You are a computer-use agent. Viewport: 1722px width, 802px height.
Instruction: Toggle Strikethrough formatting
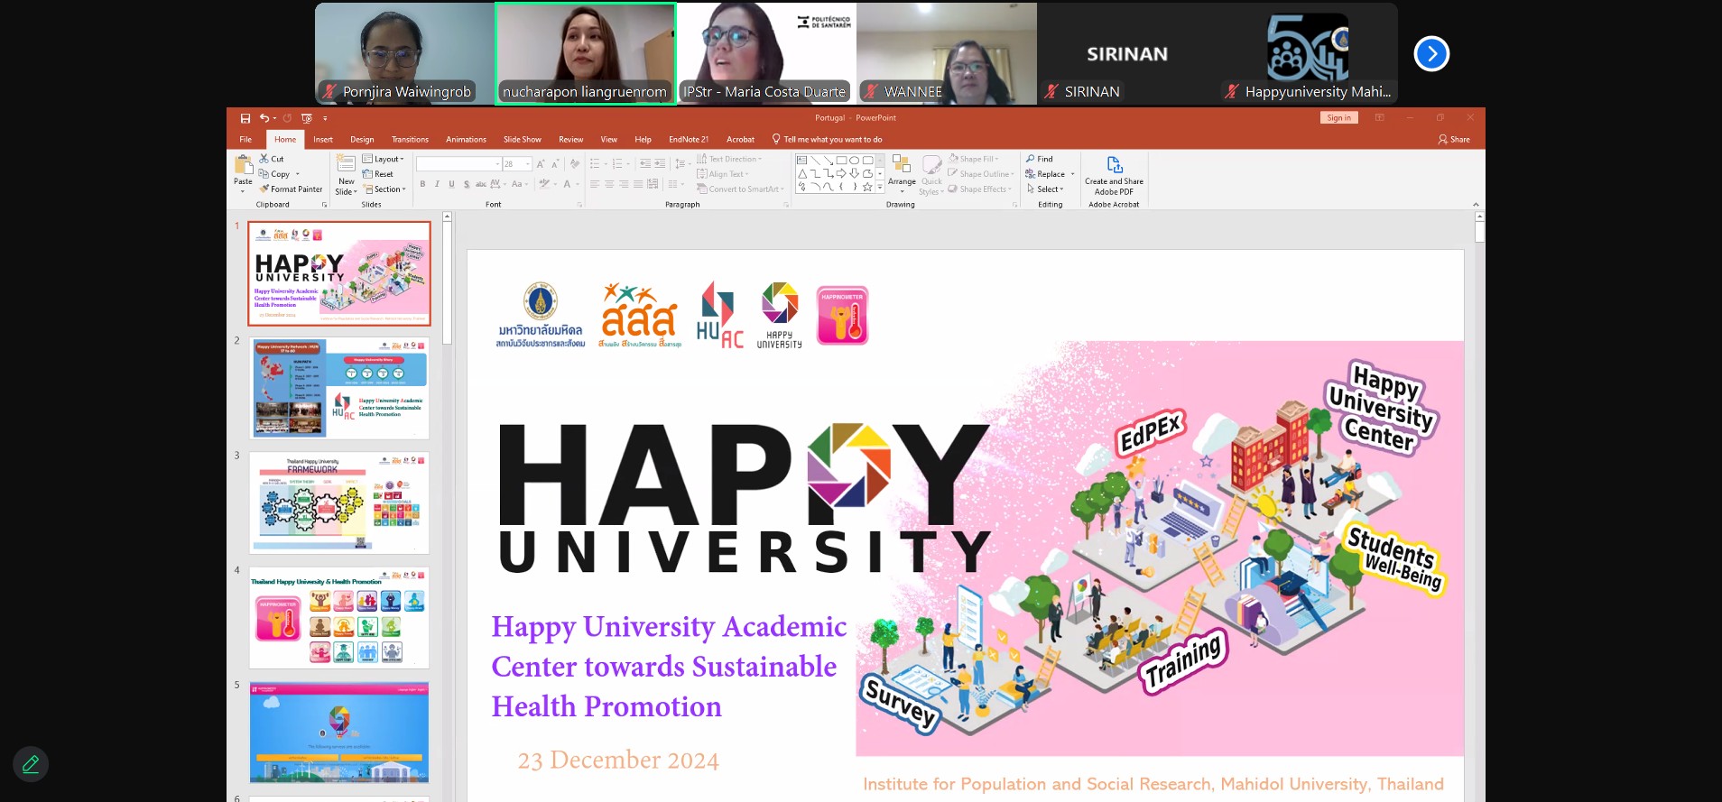pyautogui.click(x=481, y=184)
